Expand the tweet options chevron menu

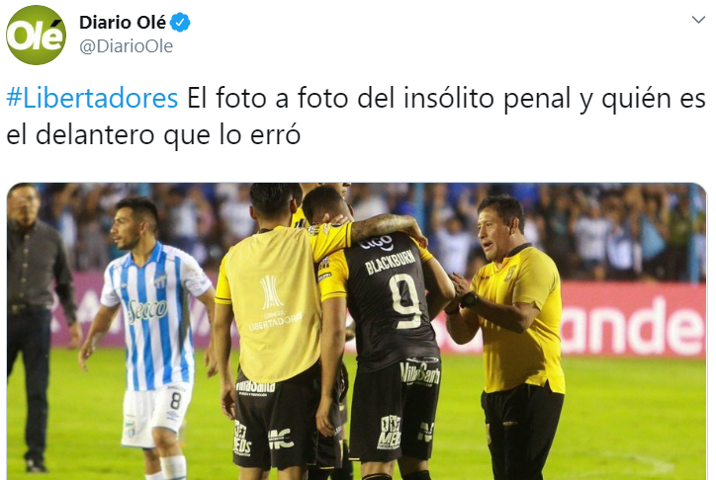(698, 20)
